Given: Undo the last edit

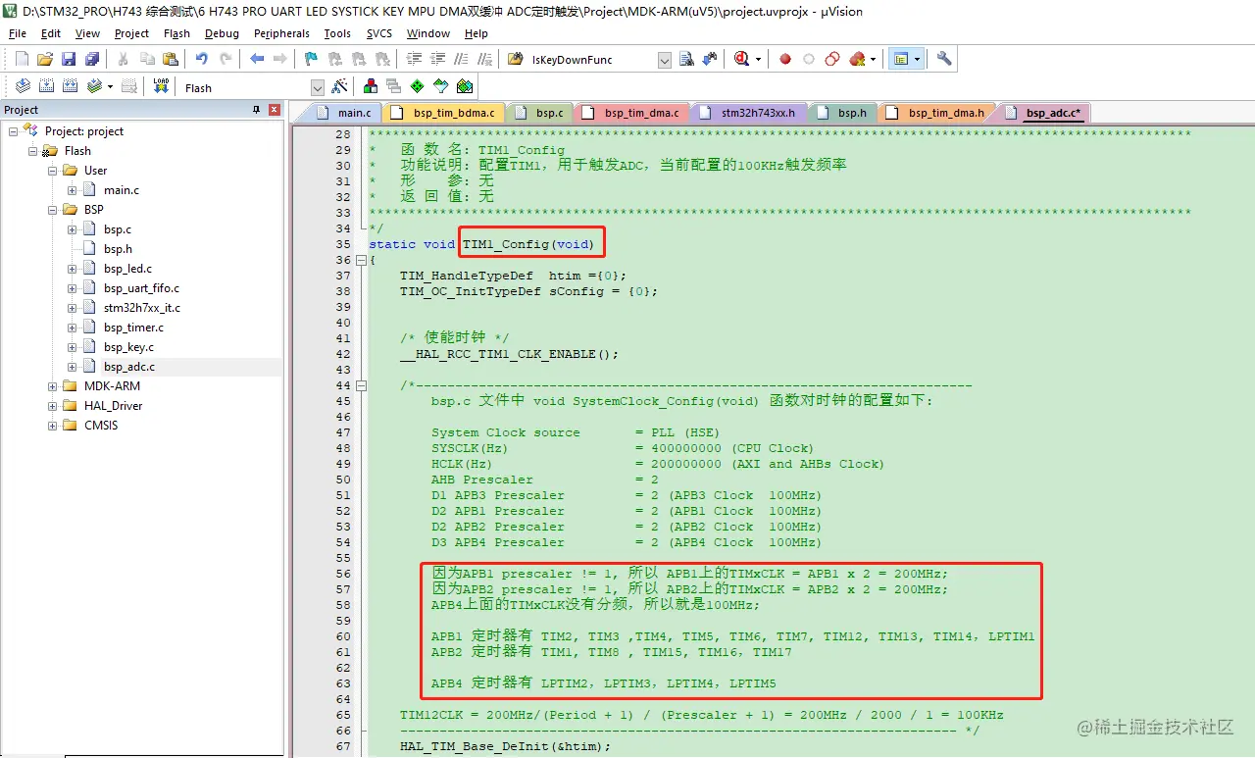Looking at the screenshot, I should point(202,59).
